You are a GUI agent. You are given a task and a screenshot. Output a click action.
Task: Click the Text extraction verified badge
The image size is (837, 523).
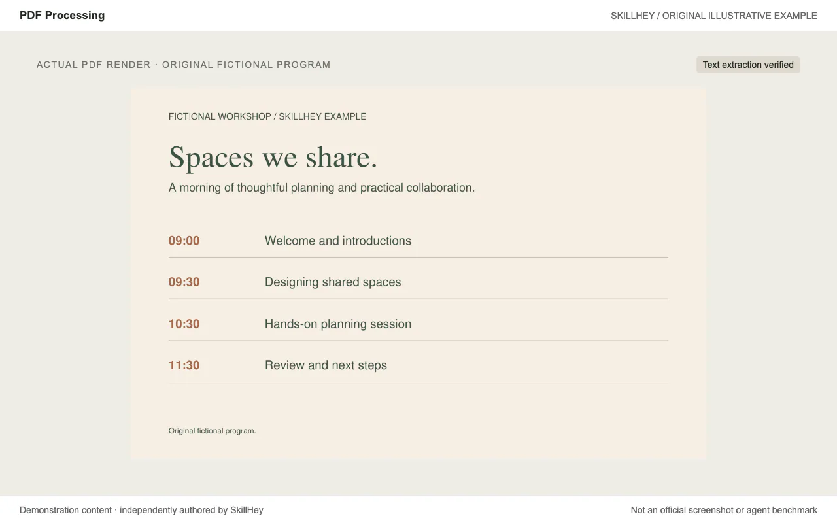748,65
